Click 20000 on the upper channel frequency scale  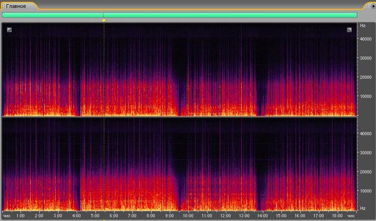pyautogui.click(x=365, y=77)
